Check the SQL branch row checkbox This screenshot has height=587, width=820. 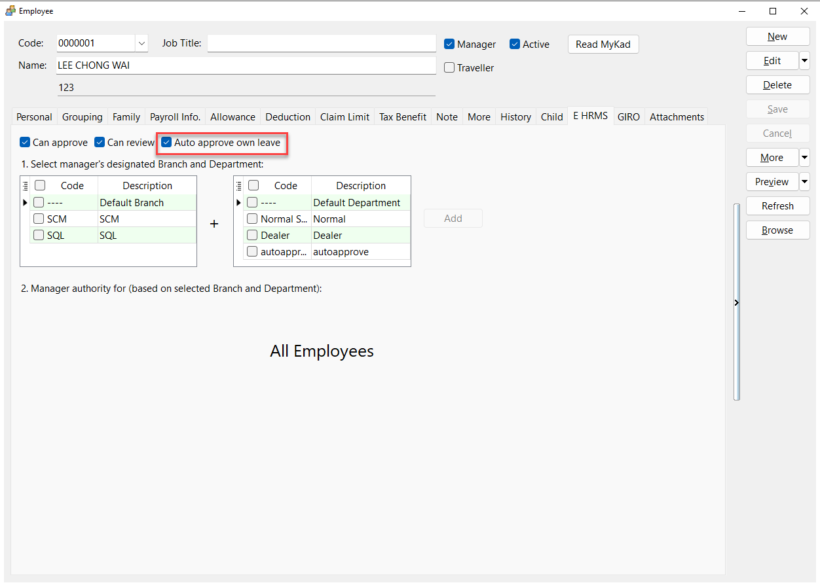click(39, 235)
